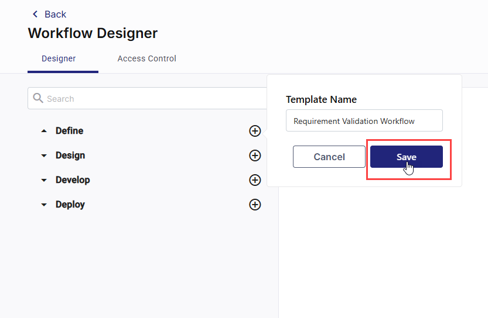Save the template name

pos(407,157)
